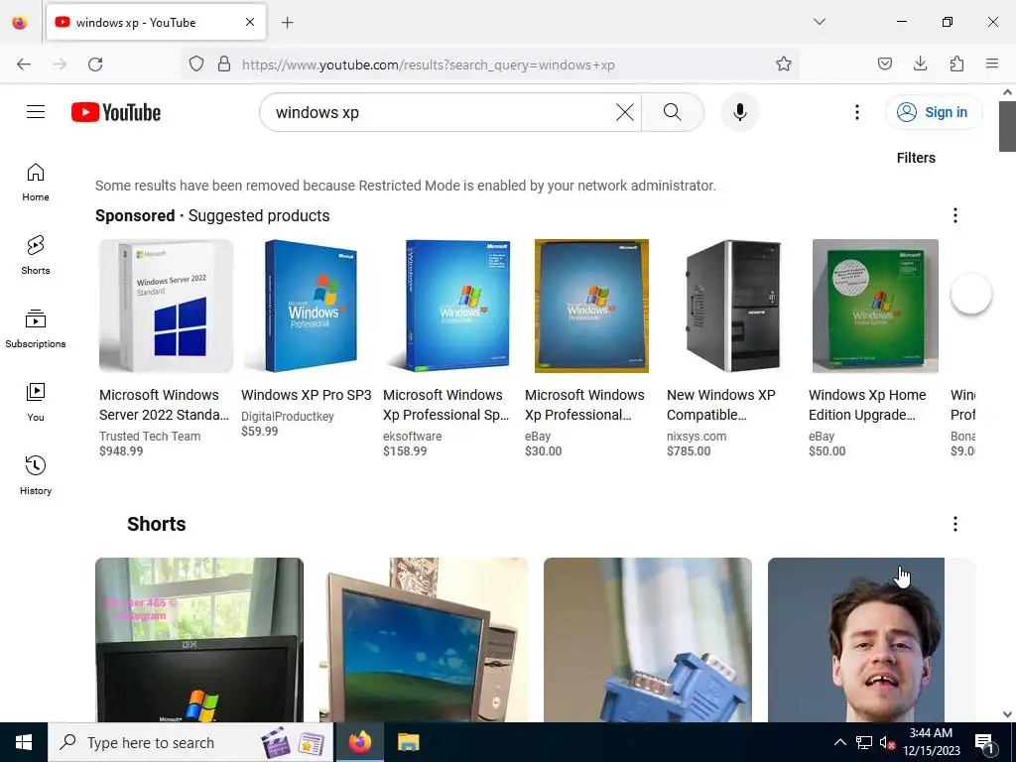The image size is (1016, 762).
Task: Open Firefox extensions menu
Action: (956, 63)
